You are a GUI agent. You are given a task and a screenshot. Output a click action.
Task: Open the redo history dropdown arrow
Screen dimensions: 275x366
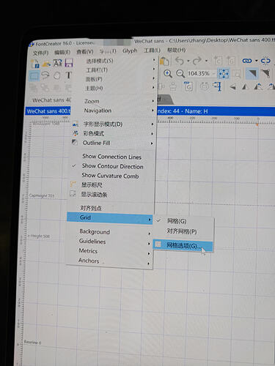click(207, 61)
